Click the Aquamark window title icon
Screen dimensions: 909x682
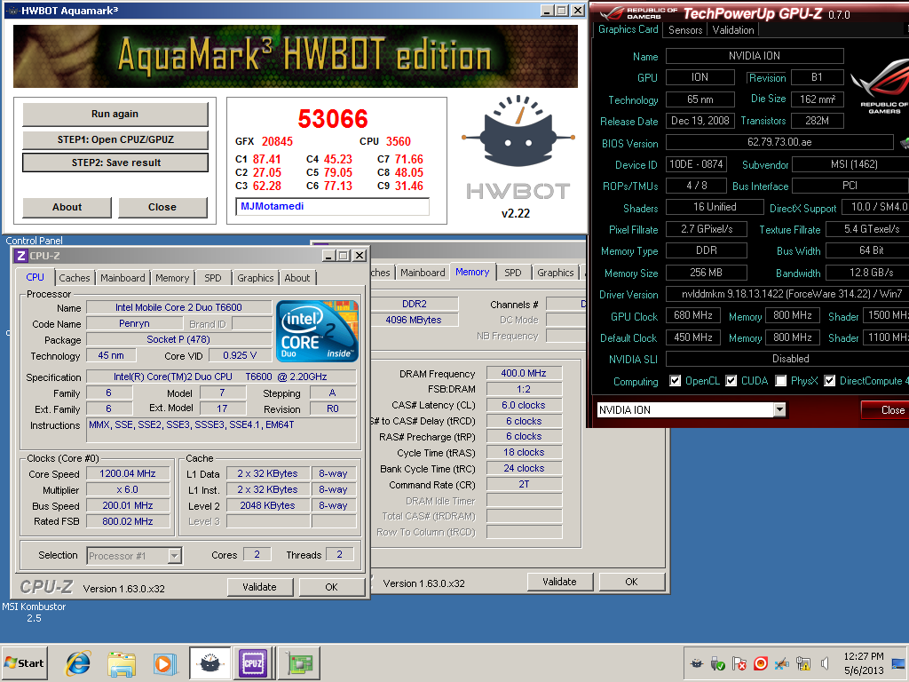(12, 11)
